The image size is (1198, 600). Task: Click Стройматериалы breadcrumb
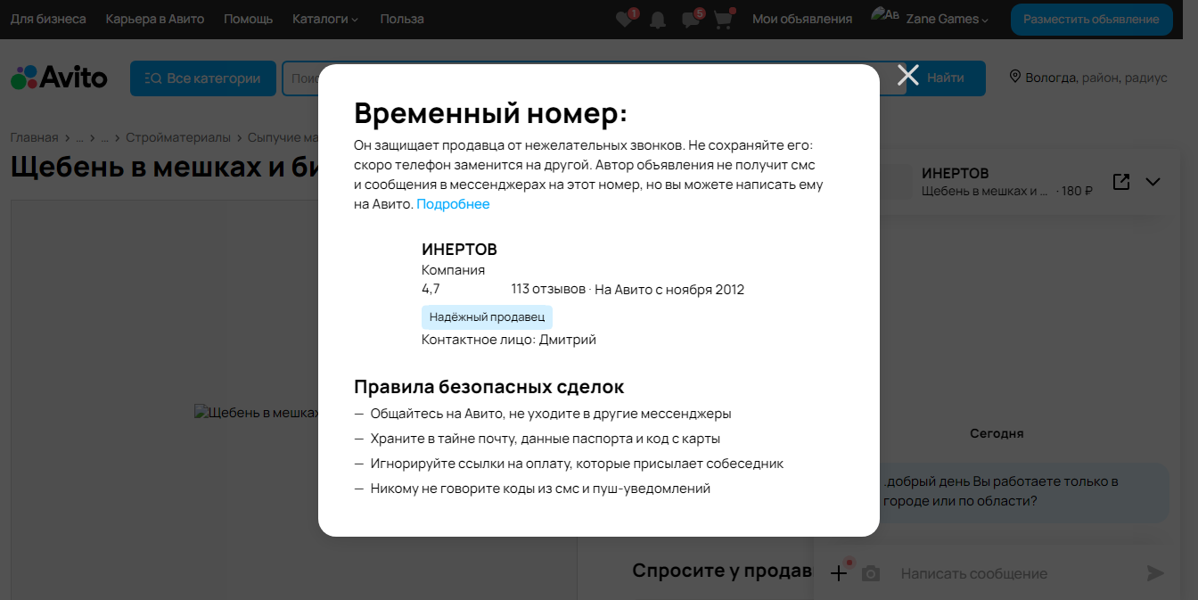(178, 137)
